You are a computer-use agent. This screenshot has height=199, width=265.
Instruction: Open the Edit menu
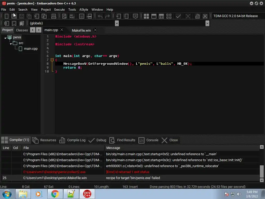click(x=12, y=10)
